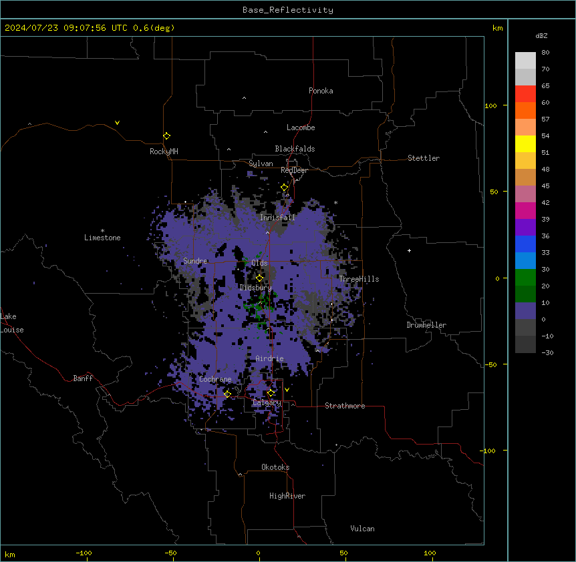Click the Banff town label
Image resolution: width=576 pixels, height=562 pixels.
click(83, 378)
